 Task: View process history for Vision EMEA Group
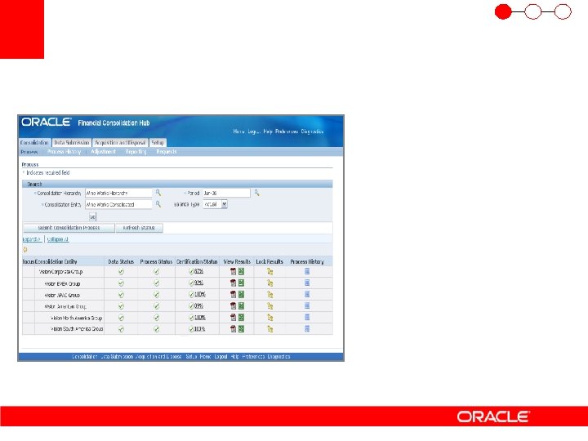tap(307, 283)
